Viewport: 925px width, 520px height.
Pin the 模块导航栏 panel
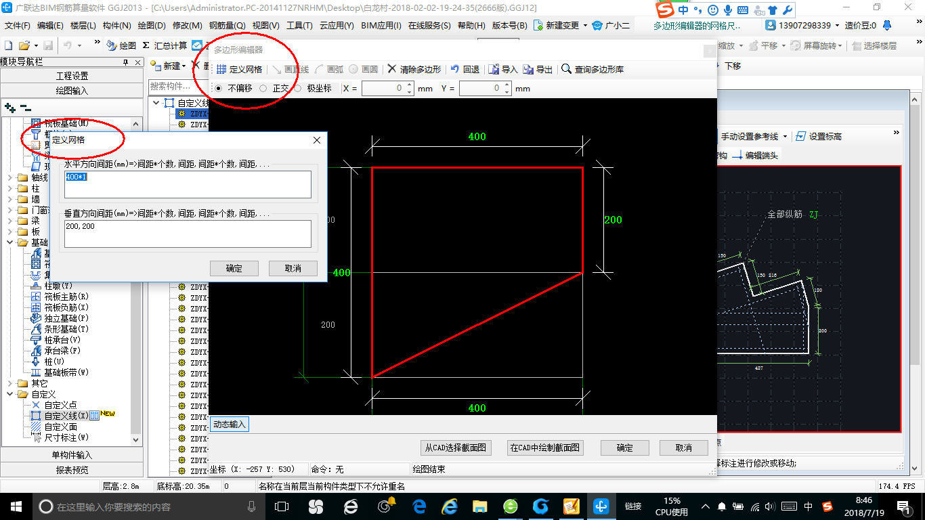(x=125, y=62)
